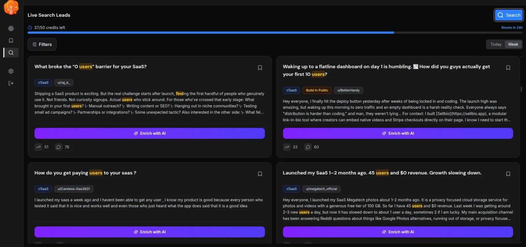Switch to the Week tab

click(513, 44)
